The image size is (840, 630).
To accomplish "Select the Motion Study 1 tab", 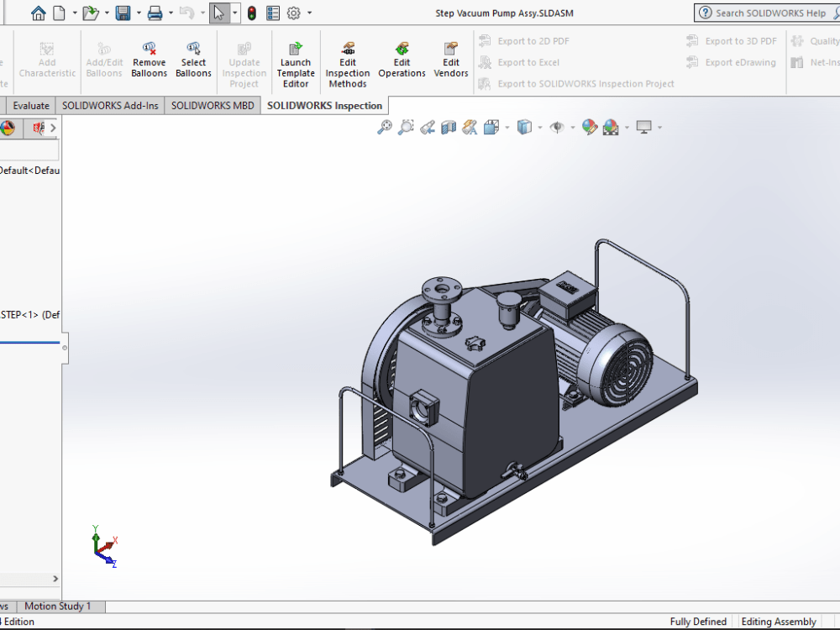I will tap(59, 606).
